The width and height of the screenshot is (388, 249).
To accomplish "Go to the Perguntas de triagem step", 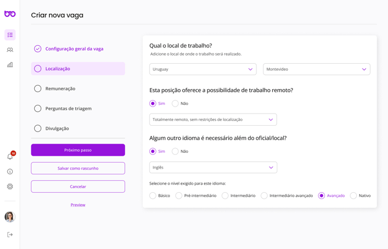I will point(68,108).
